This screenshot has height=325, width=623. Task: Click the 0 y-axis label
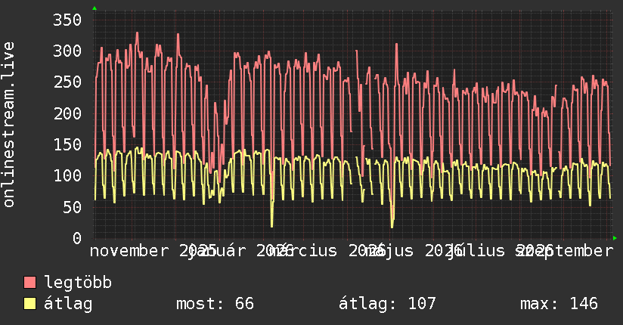[77, 238]
